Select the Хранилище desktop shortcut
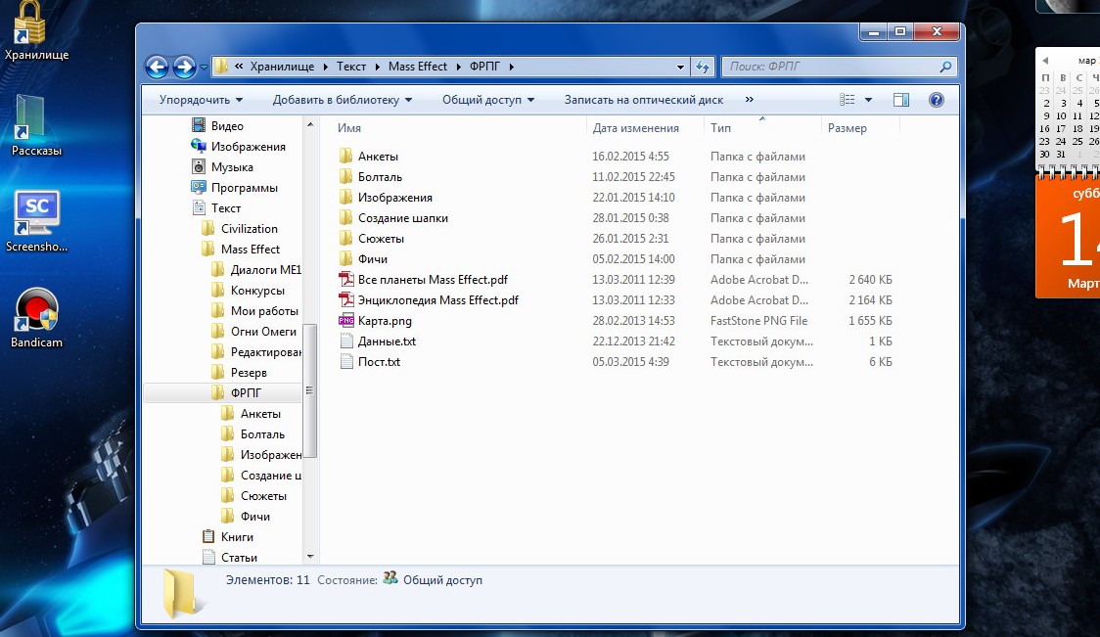This screenshot has height=637, width=1100. point(36,31)
